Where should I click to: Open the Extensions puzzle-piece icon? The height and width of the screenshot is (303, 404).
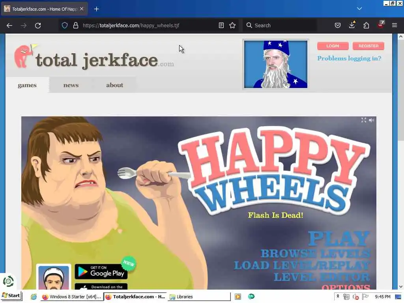366,25
